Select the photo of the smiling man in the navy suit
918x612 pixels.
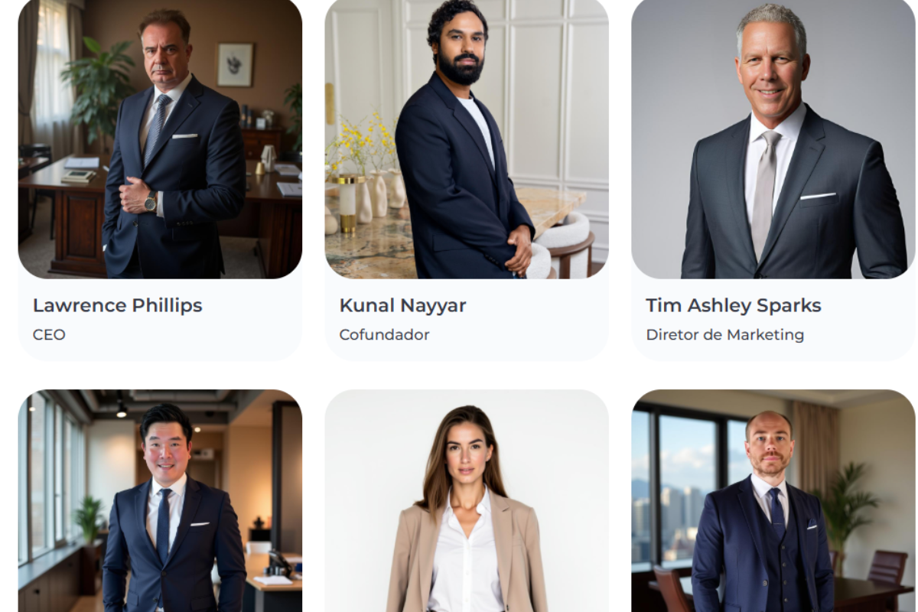pyautogui.click(x=160, y=501)
